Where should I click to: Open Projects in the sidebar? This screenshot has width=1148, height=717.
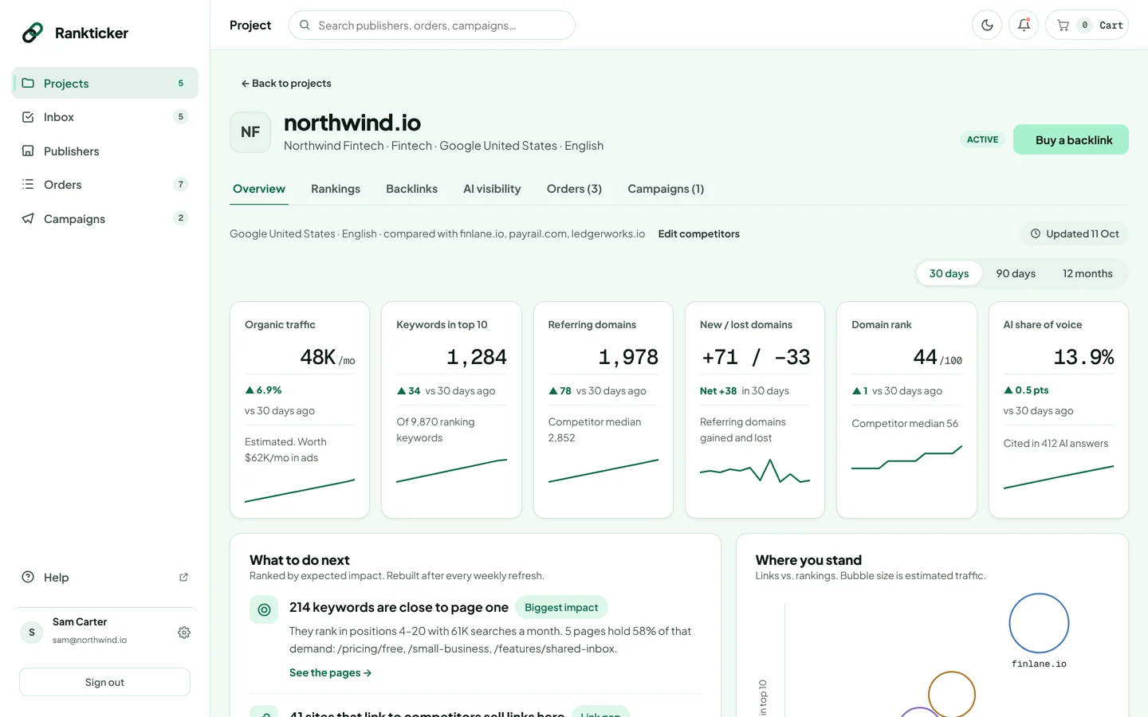tap(105, 83)
